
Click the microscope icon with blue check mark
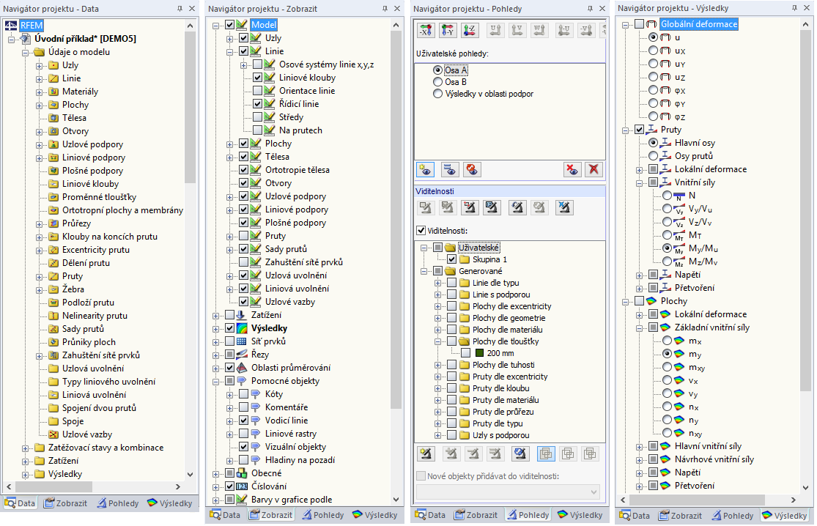[520, 453]
